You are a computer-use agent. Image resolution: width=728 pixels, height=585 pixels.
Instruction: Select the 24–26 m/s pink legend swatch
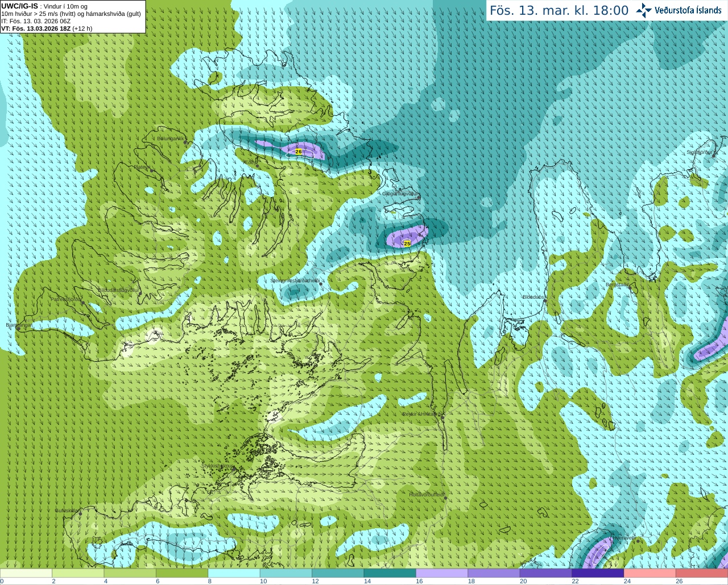[x=650, y=573]
